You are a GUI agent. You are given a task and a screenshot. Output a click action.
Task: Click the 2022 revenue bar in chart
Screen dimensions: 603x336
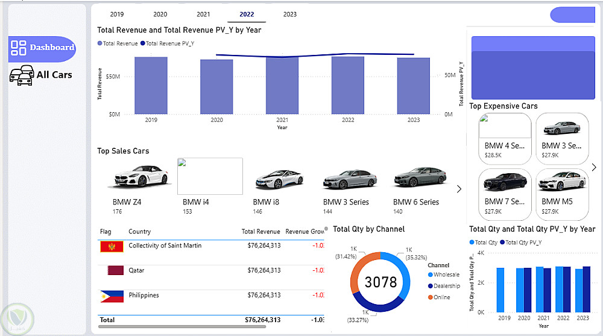click(348, 85)
